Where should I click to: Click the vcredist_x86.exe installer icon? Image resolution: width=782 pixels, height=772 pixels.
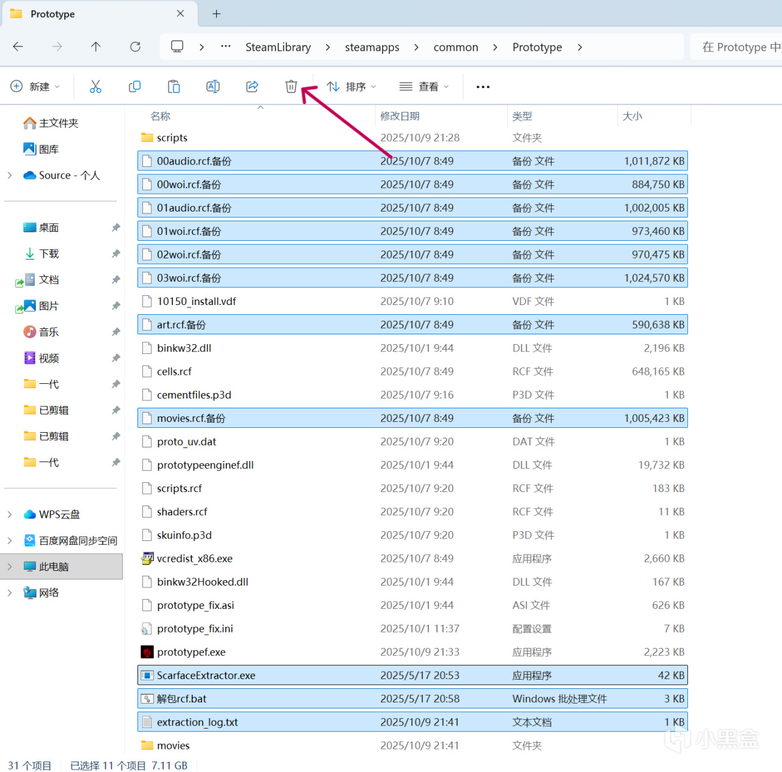point(147,558)
